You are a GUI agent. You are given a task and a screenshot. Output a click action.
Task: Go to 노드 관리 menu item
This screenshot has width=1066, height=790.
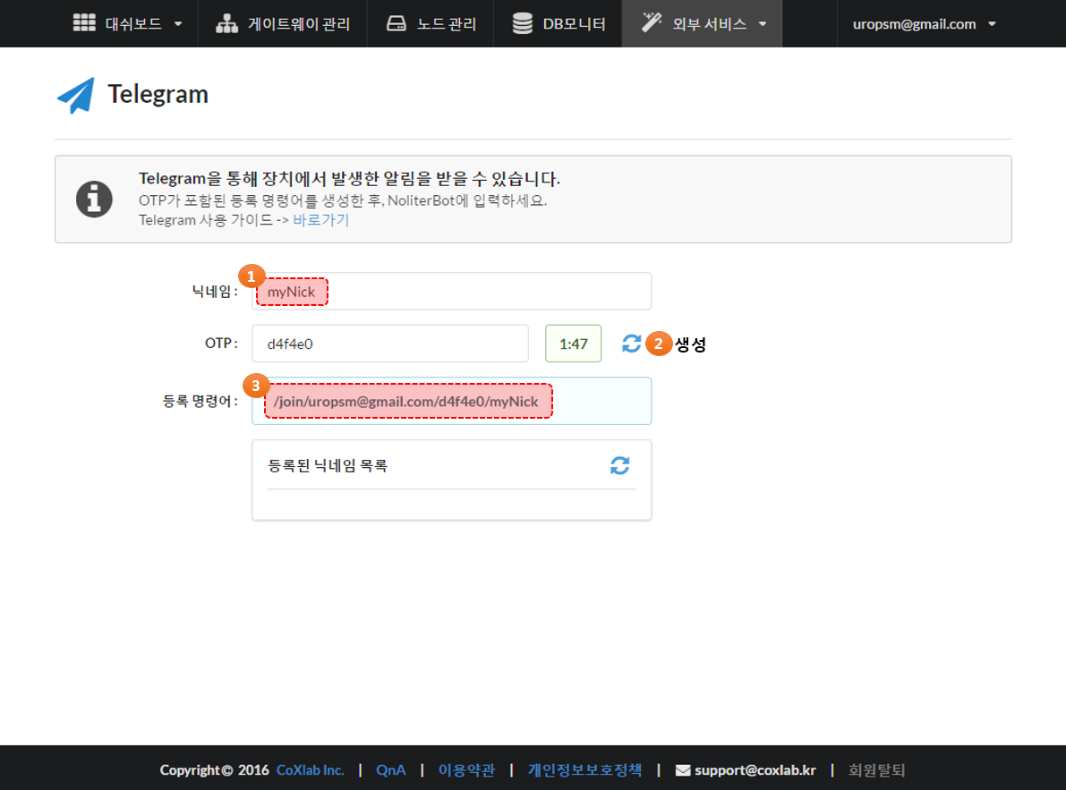click(431, 24)
